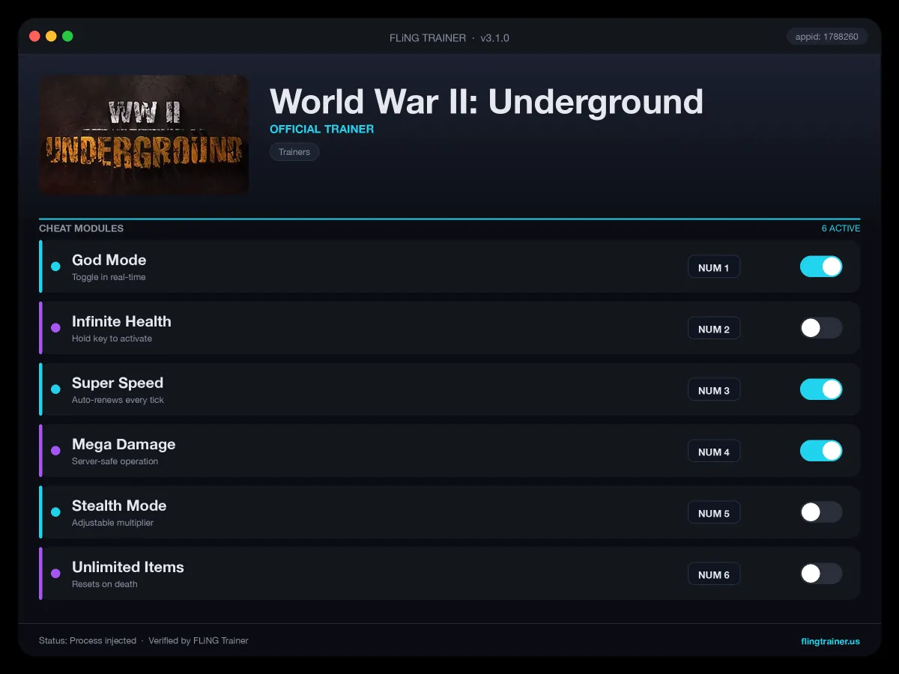Click the FLiNG TRAINER v3.1.0 window title

pyautogui.click(x=449, y=37)
